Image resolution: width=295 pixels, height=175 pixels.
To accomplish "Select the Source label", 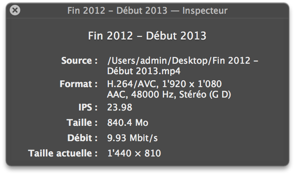I will 79,61.
